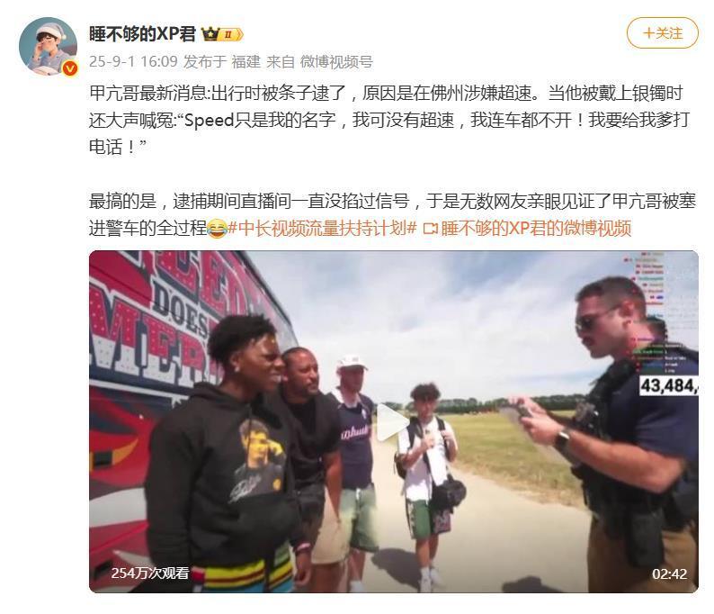Viewport: 714px width, 614px height.
Task: Click the orange verified V badge
Action: pos(69,68)
